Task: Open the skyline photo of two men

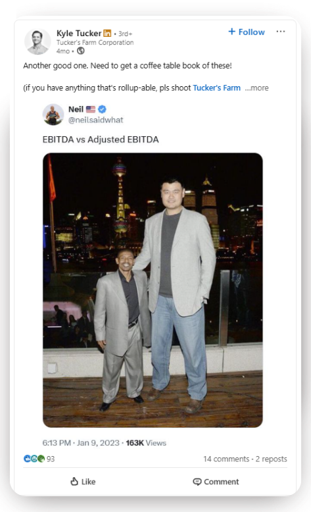Action: pyautogui.click(x=153, y=290)
